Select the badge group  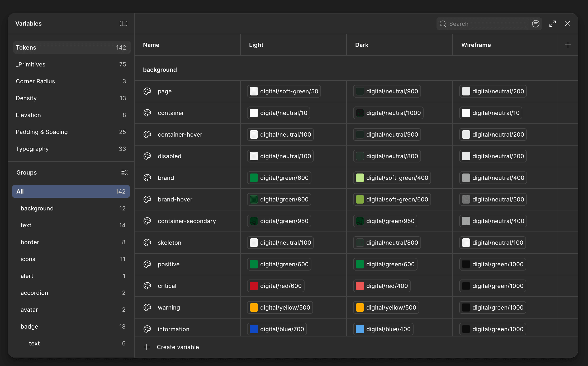[71, 326]
